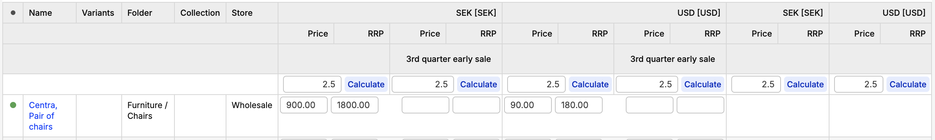Click Calculate under SEK 3rd quarter early sale
This screenshot has width=935, height=140.
coord(478,84)
